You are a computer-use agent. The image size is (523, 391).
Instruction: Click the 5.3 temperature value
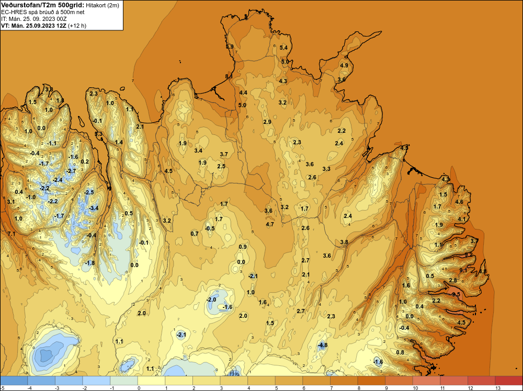pyautogui.click(x=98, y=134)
